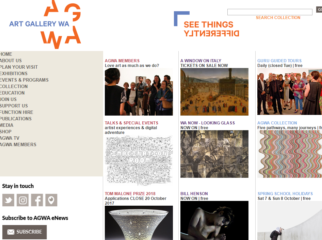This screenshot has height=240, width=322.
Task: Open the AGWA Collection wavy stripes image
Action: pyautogui.click(x=290, y=154)
